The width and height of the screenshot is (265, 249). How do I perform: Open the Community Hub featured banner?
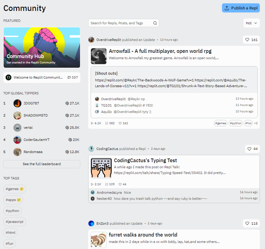point(42,47)
